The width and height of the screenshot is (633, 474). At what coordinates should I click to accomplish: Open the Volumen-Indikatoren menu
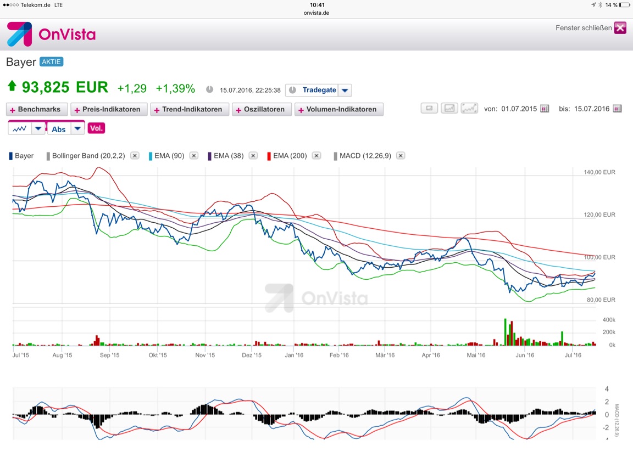tap(338, 109)
